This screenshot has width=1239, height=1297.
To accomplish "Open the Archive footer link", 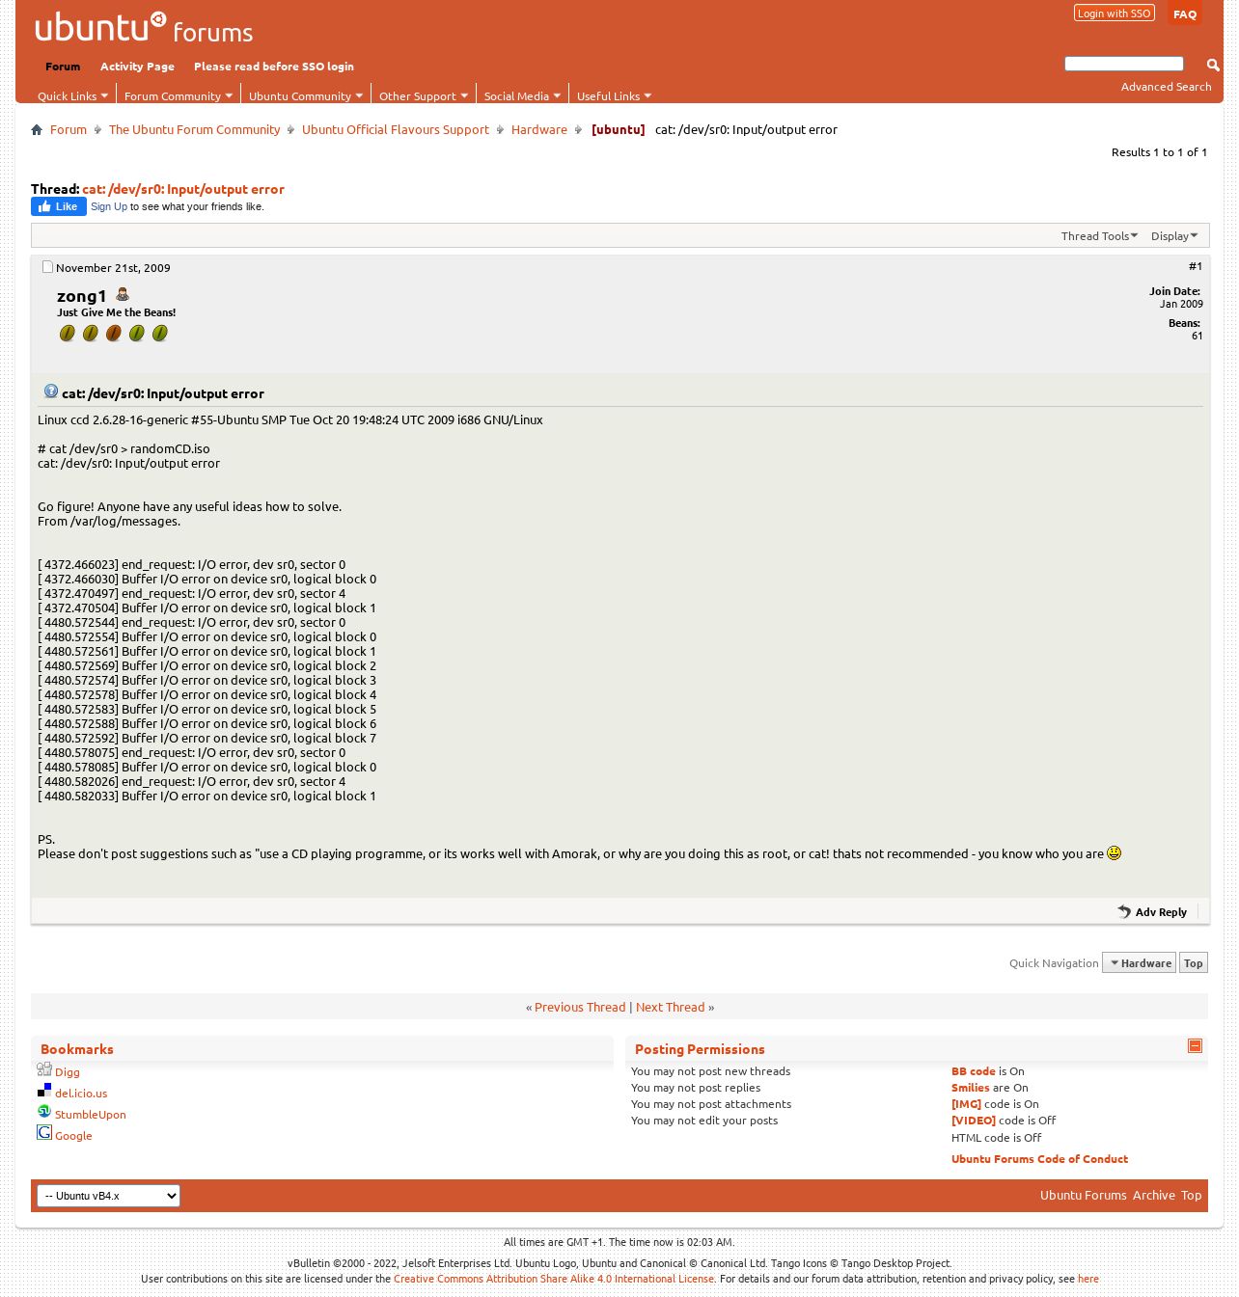I will (1154, 1195).
